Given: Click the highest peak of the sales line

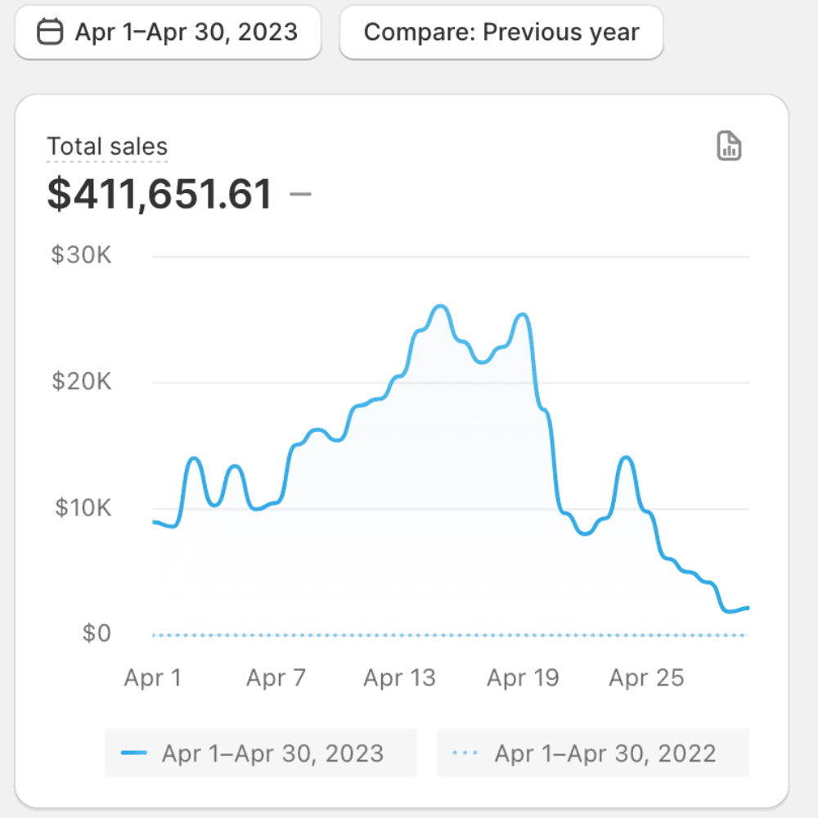Looking at the screenshot, I should tap(440, 306).
